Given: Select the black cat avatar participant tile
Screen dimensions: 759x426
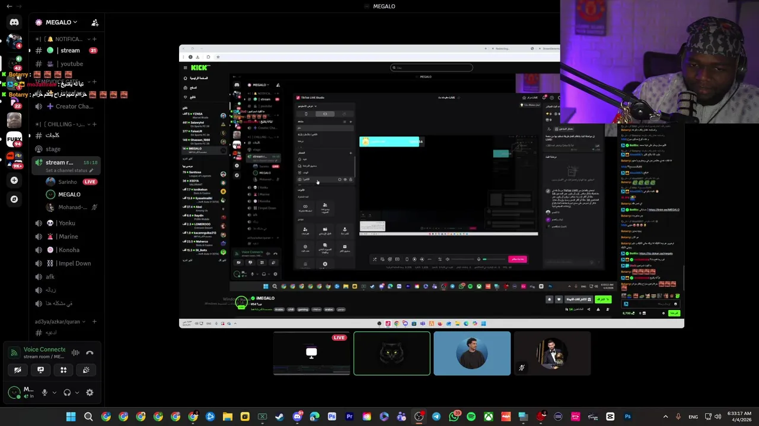Looking at the screenshot, I should point(392,353).
